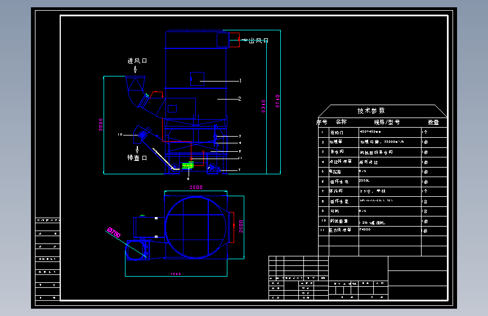Select the 排污阀 cell in row 7
The image size is (488, 316).
(x=344, y=191)
